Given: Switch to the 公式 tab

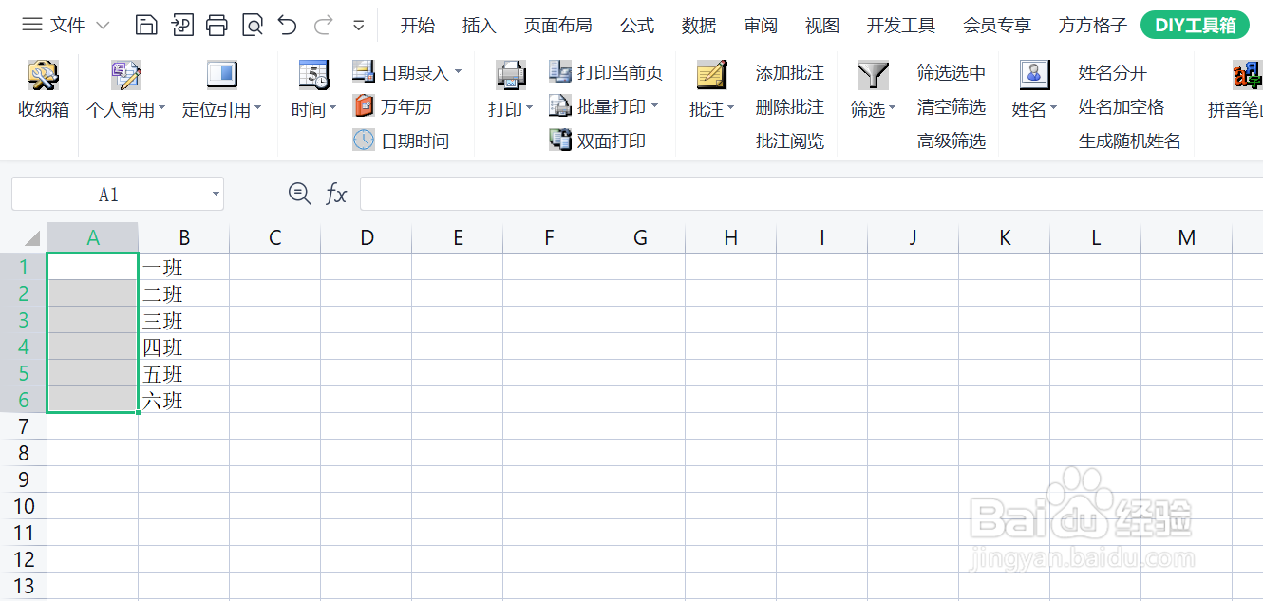Looking at the screenshot, I should [637, 26].
